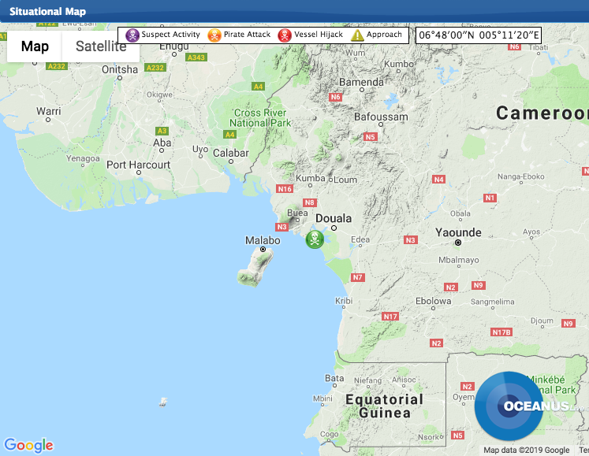Select the green skull marker near Douala
589x456 pixels.
pos(315,239)
